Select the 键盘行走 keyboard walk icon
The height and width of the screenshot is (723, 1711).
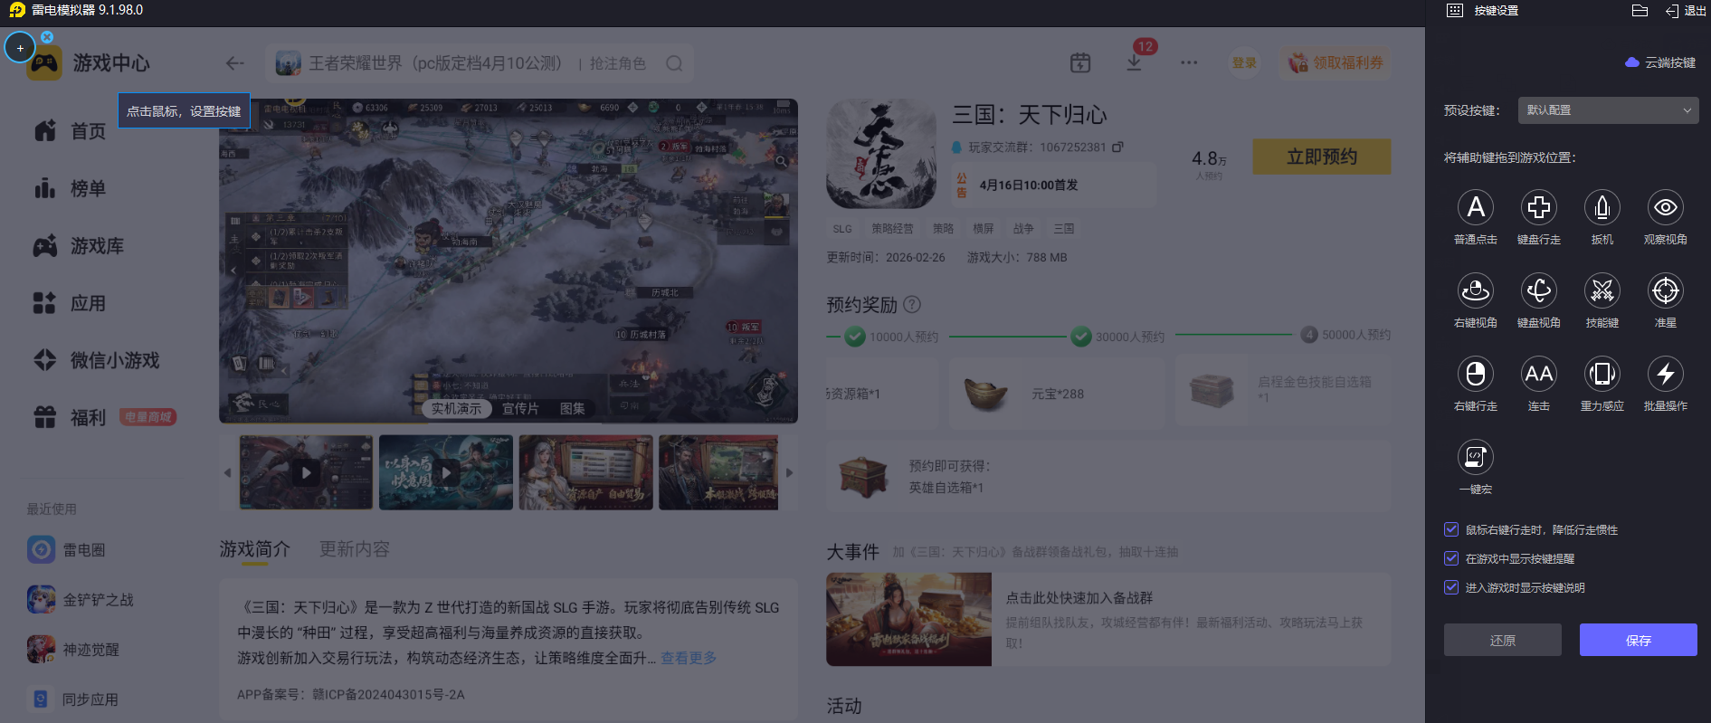(x=1539, y=207)
